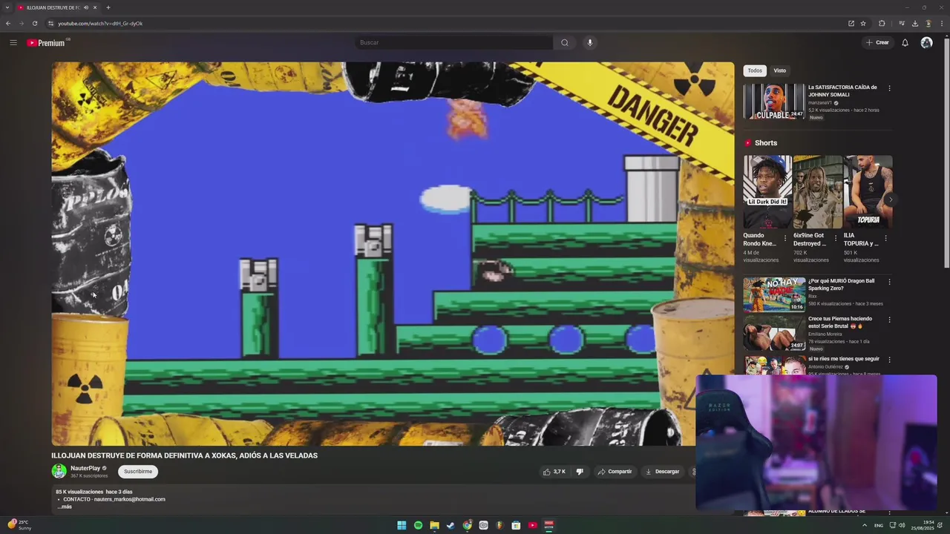The height and width of the screenshot is (534, 950).
Task: Open options for Quando Rondo short
Action: click(785, 239)
